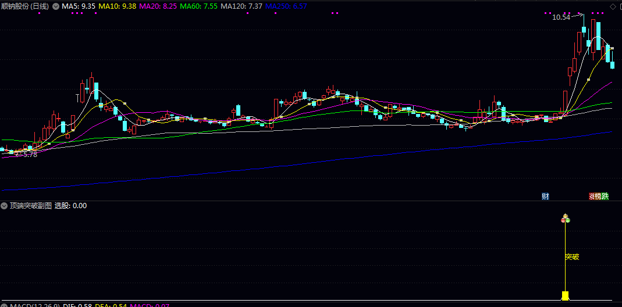
Task: Click the 顺钠股份 (日线) stock title
Action: click(x=26, y=6)
